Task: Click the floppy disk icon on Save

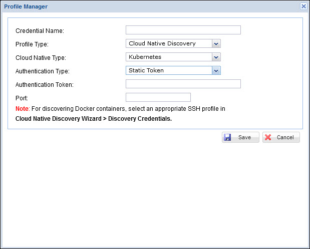Action: pos(228,137)
